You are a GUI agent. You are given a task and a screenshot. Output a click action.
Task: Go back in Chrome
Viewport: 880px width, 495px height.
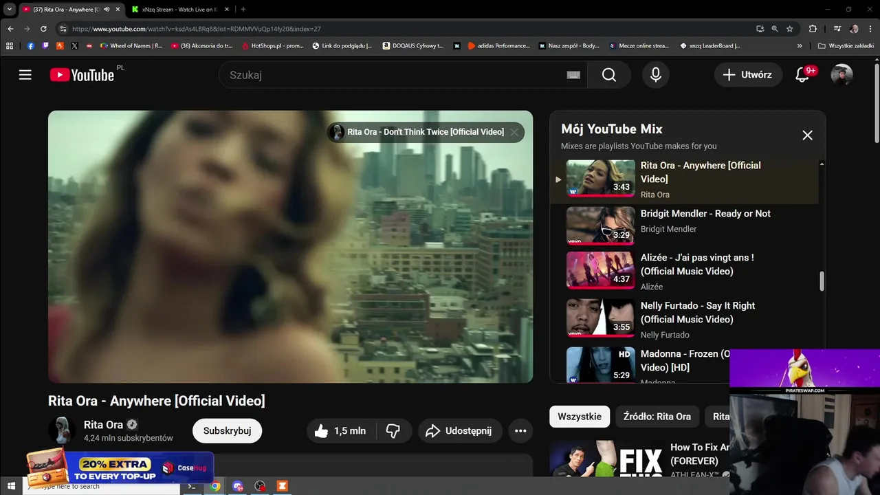10,29
